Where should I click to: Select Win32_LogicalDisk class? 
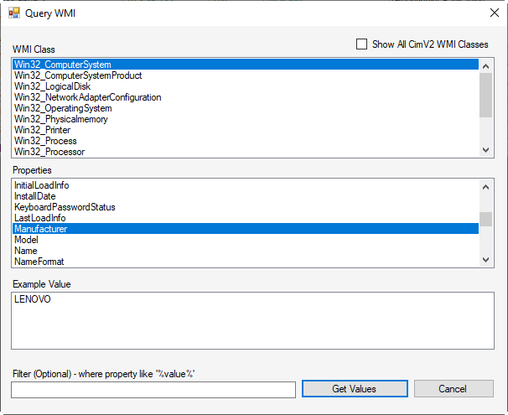51,86
